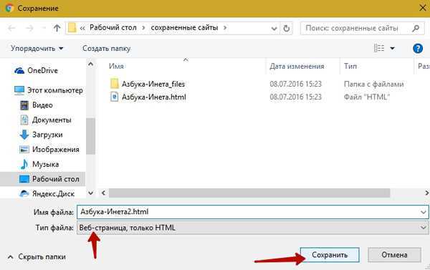Click the folder icon in the address bar

click(72, 28)
